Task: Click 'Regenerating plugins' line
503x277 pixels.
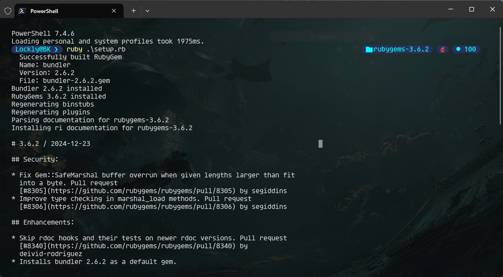Action: tap(51, 112)
